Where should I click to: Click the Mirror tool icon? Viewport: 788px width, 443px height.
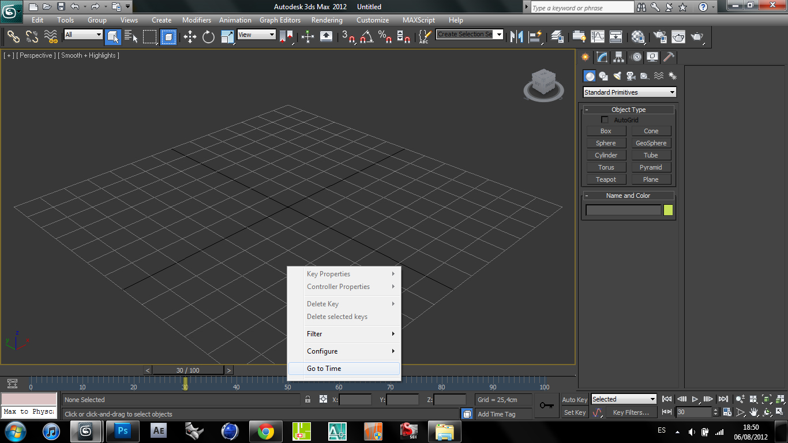pos(517,37)
